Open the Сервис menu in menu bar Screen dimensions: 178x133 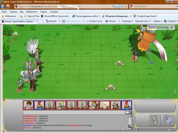43,11
